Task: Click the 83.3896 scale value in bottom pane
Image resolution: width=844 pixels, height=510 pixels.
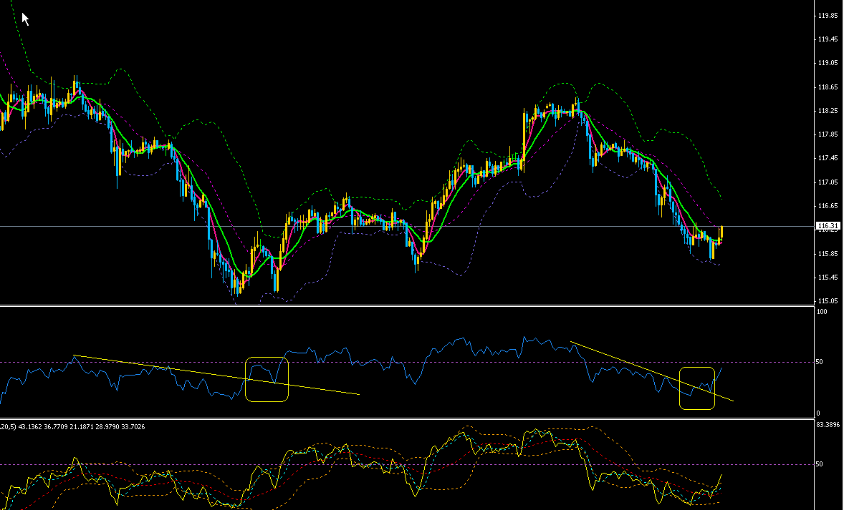Action: [828, 425]
